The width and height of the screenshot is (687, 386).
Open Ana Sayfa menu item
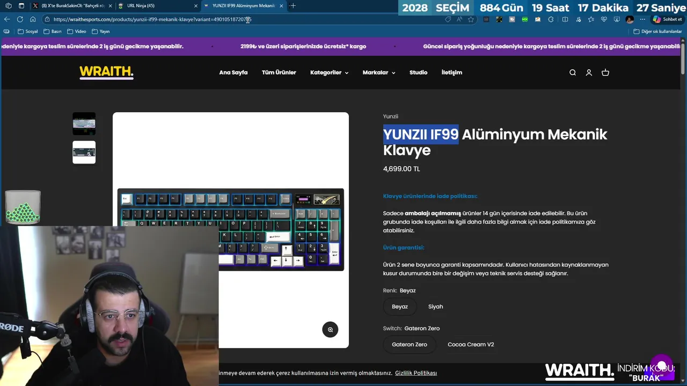[233, 72]
